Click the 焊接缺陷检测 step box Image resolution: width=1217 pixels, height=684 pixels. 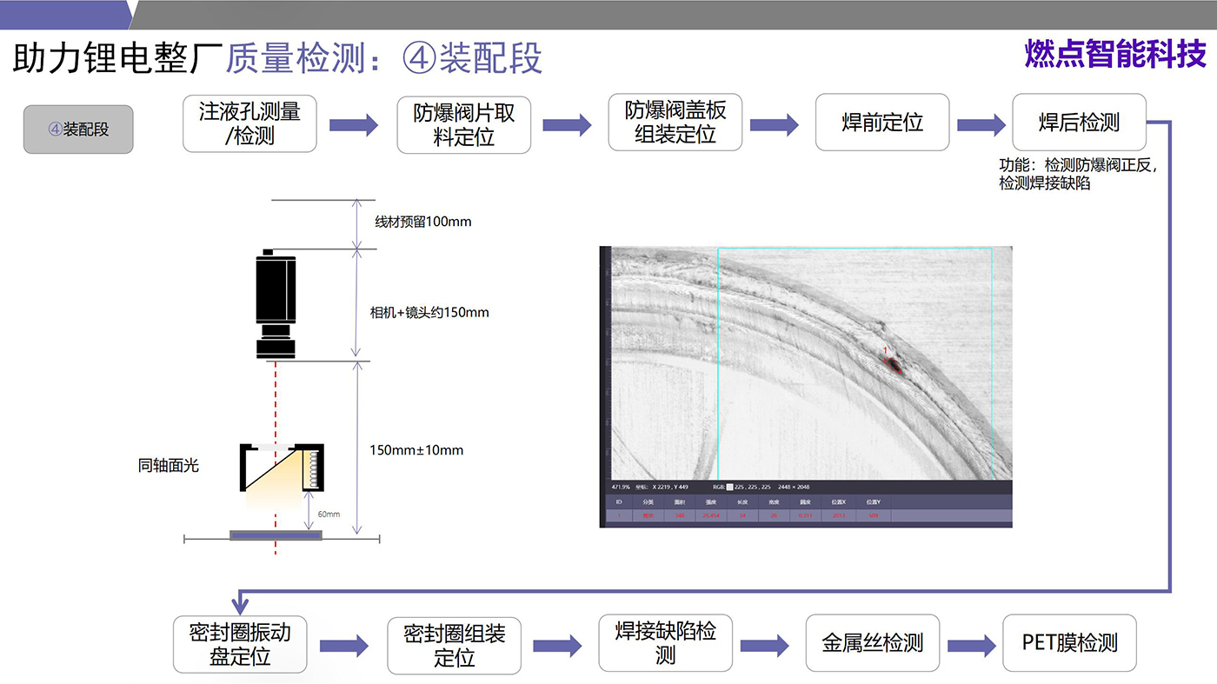click(x=665, y=643)
